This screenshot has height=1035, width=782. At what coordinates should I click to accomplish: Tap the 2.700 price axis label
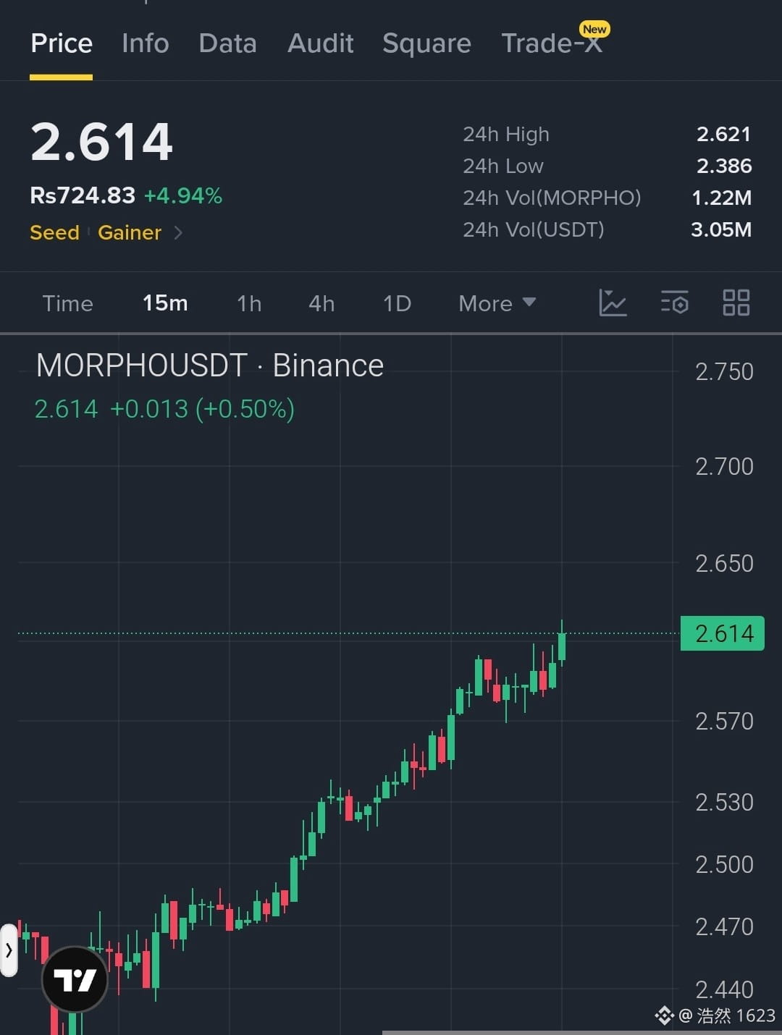(x=724, y=466)
